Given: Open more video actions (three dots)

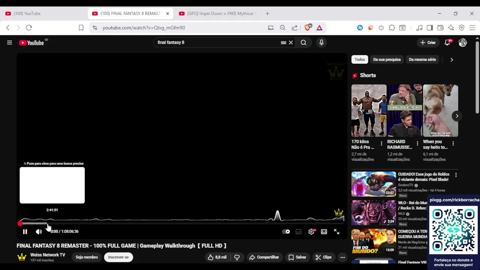Looking at the screenshot, I should 342,257.
